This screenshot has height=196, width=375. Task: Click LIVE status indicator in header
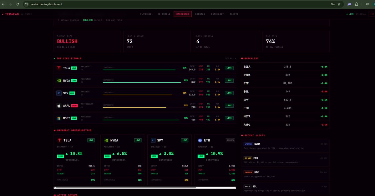pyautogui.click(x=350, y=14)
